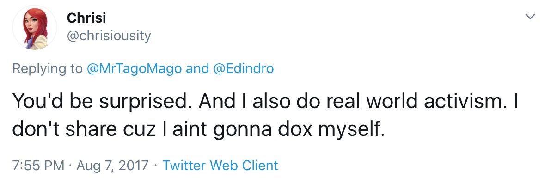The image size is (551, 184).
Task: Expand the tweet options chevron
Action: click(x=530, y=16)
